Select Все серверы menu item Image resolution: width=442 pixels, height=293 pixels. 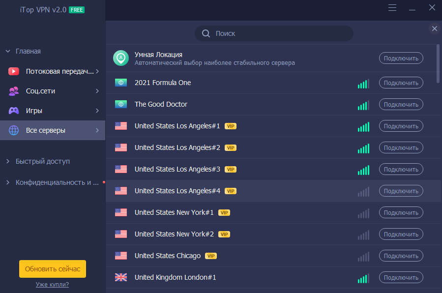[53, 130]
